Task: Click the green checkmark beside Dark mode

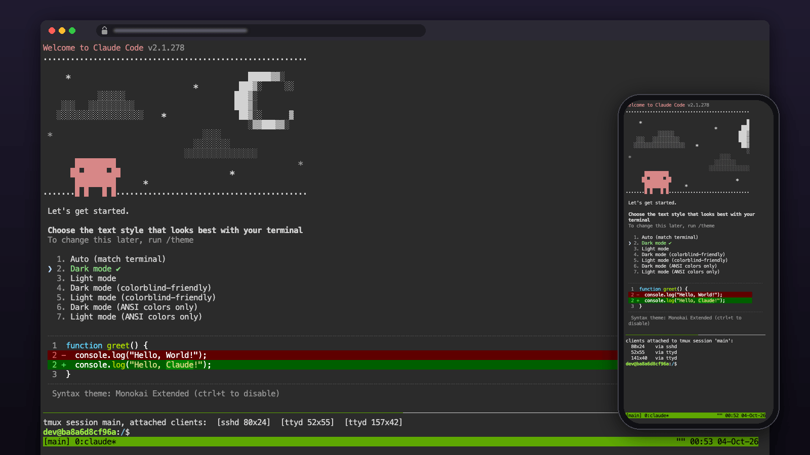Action: click(118, 269)
